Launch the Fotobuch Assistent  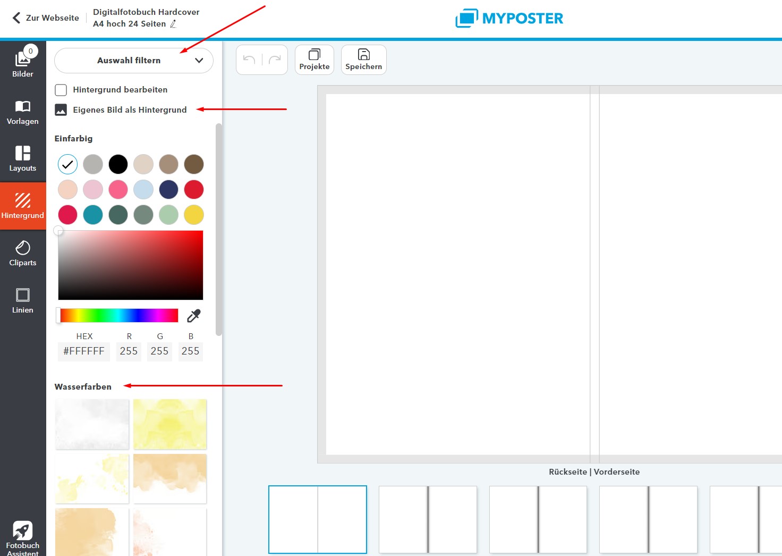[23, 537]
